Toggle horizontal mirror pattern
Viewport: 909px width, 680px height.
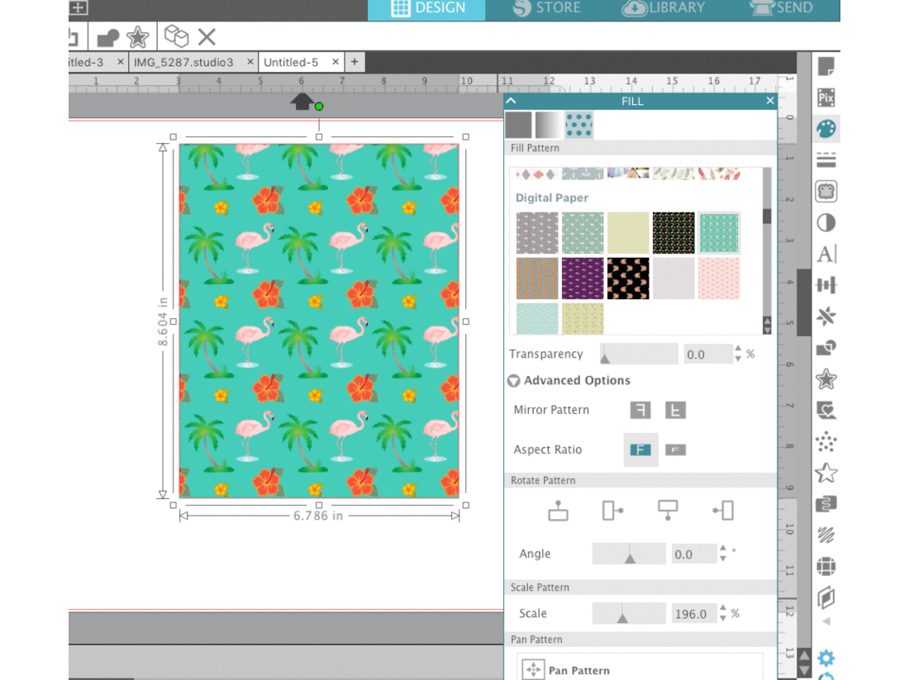(640, 410)
